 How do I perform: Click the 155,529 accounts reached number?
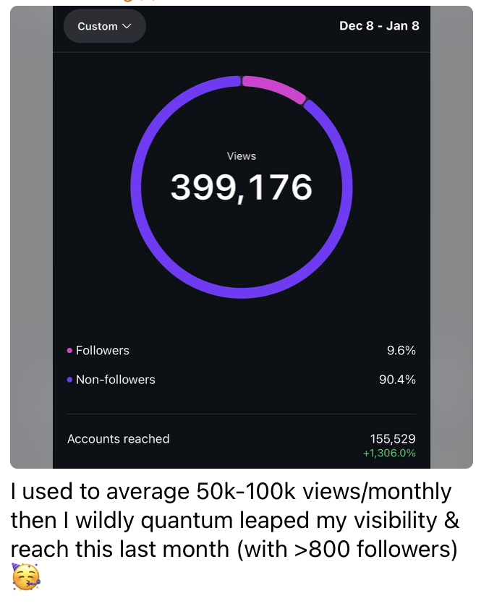[393, 439]
